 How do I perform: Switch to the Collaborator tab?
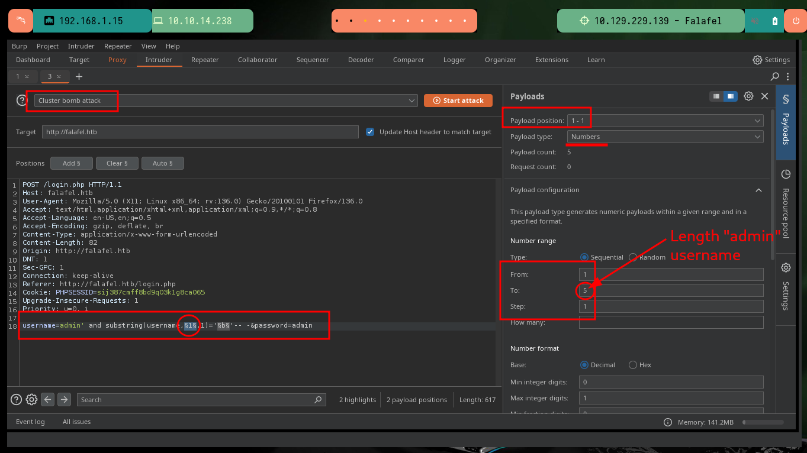pos(258,60)
